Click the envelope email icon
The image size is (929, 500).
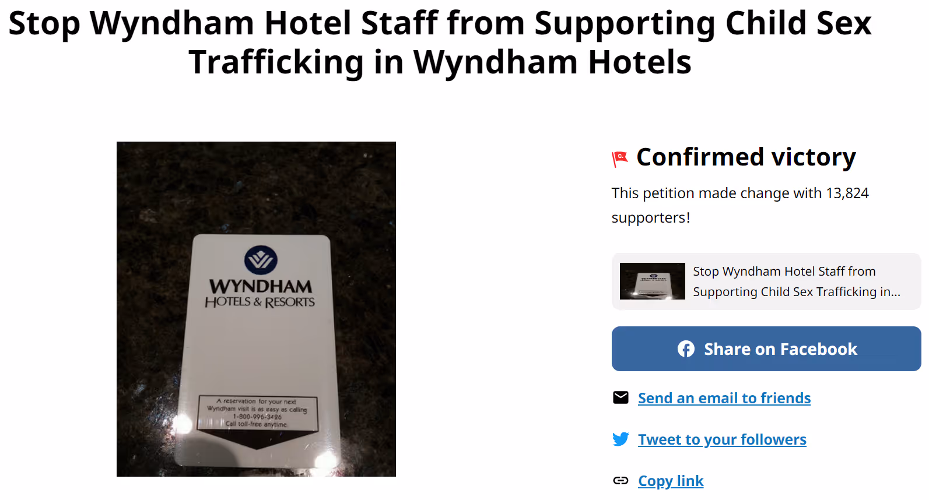pyautogui.click(x=621, y=397)
